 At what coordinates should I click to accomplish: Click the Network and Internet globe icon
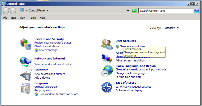click(26, 62)
